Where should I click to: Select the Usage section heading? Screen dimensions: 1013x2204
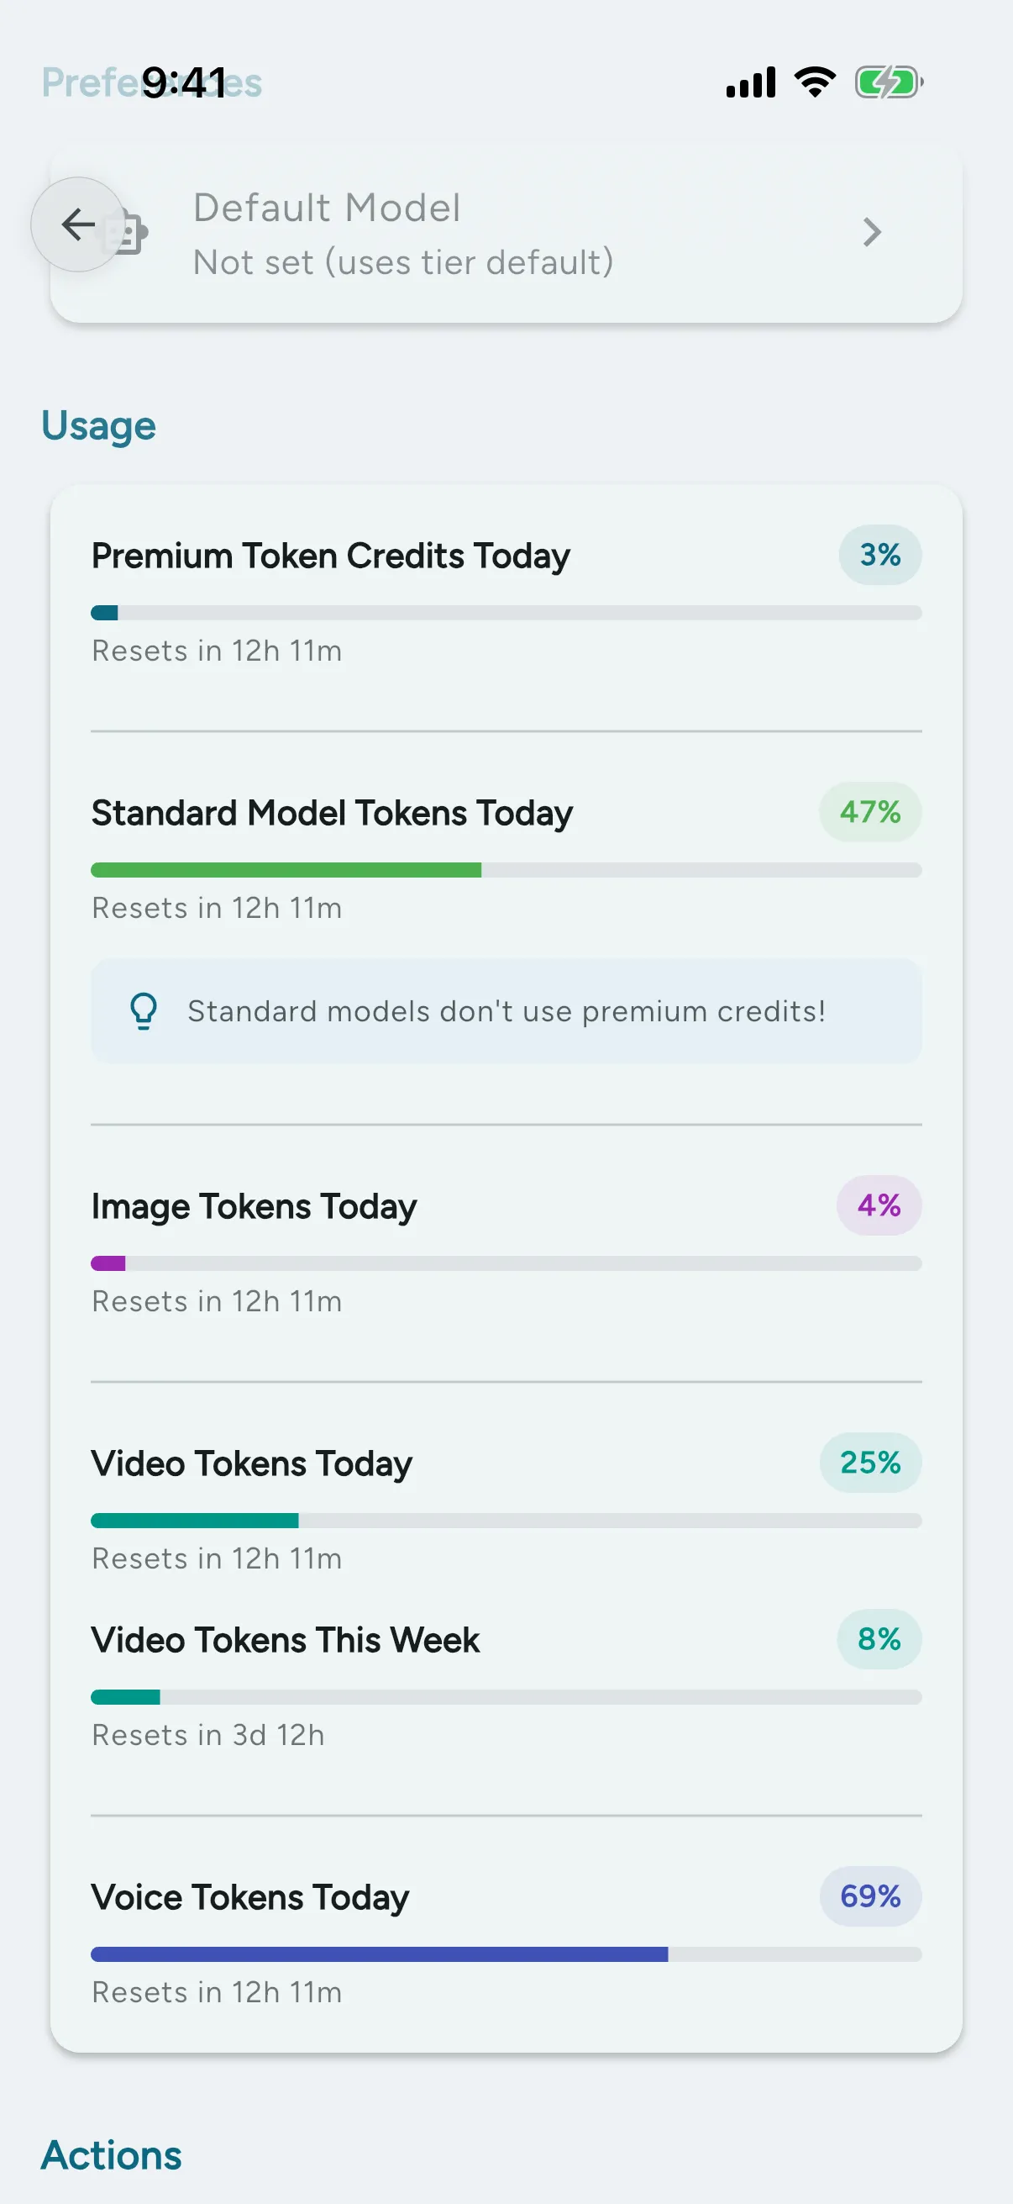(x=98, y=426)
